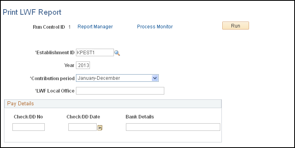Focus the Establishment ID field containing KPEST1
The width and height of the screenshot is (295, 148).
[95, 53]
